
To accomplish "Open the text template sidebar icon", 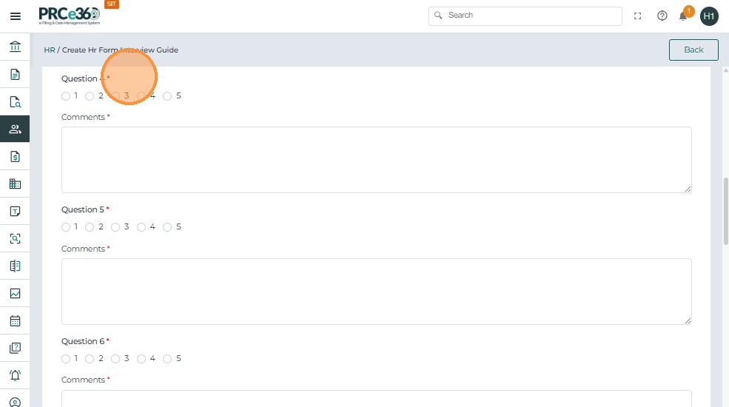I will coord(15,212).
